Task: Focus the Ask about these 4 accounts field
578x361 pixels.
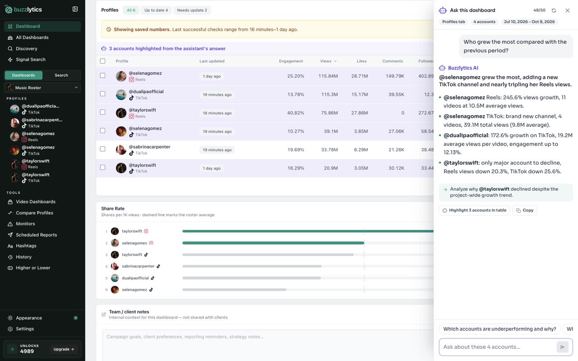Action: [x=498, y=347]
